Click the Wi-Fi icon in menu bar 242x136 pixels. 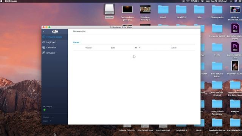click(188, 1)
